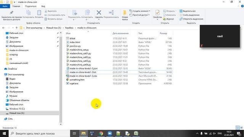Select the file wget.exe
244x137 pixels.
[74, 83]
